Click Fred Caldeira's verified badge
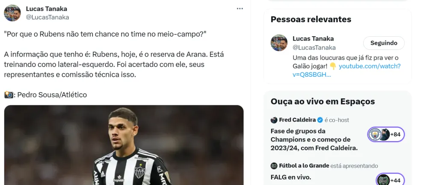This screenshot has height=185, width=438. pos(320,120)
